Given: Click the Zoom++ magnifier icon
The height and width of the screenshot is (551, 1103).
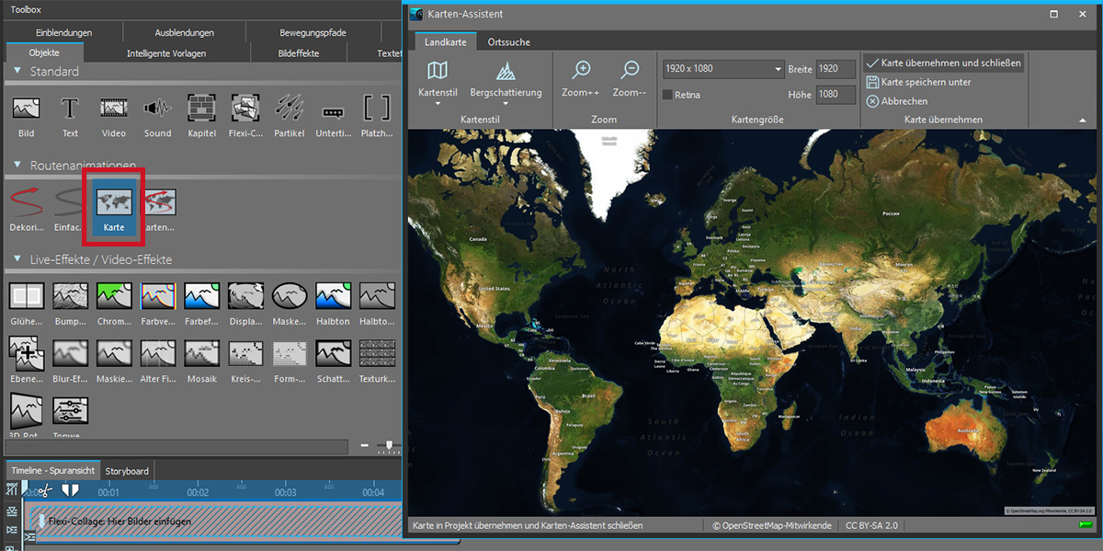Looking at the screenshot, I should [x=581, y=71].
